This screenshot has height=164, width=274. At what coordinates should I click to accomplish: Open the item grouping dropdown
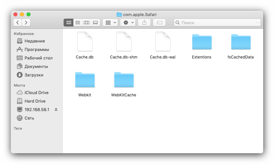pos(110,23)
